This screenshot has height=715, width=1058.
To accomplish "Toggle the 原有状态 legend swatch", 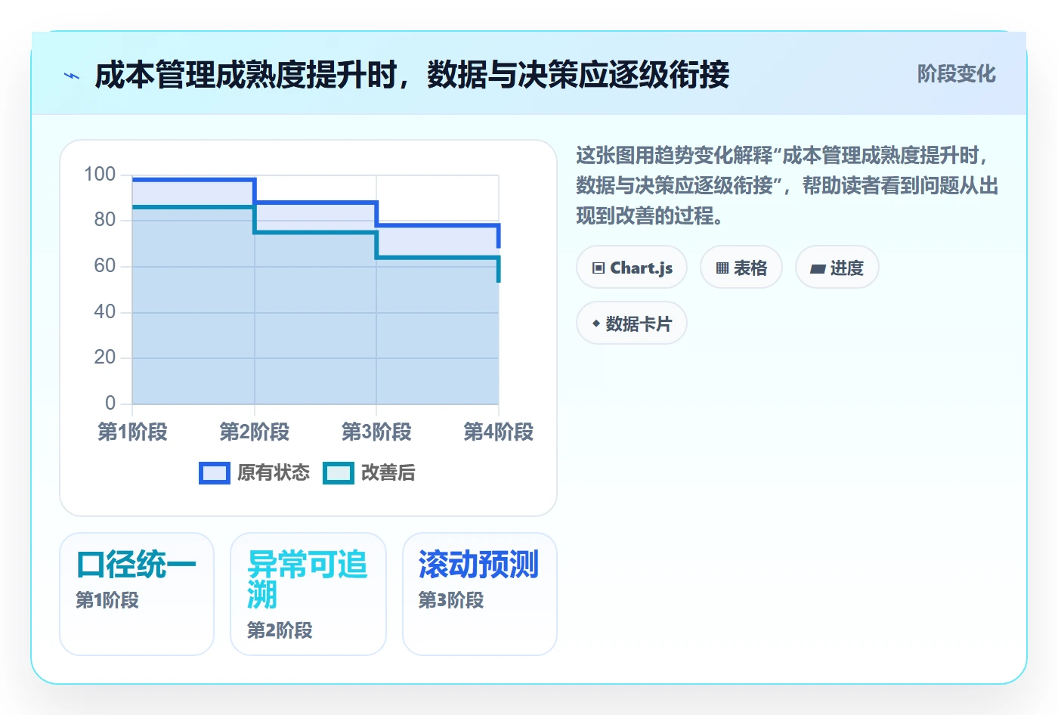I will coord(215,473).
